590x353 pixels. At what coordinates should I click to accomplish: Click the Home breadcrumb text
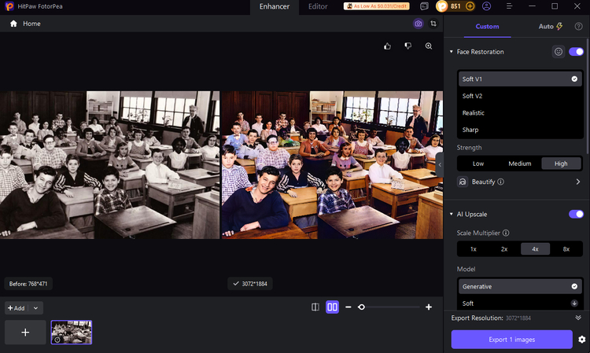click(x=31, y=24)
